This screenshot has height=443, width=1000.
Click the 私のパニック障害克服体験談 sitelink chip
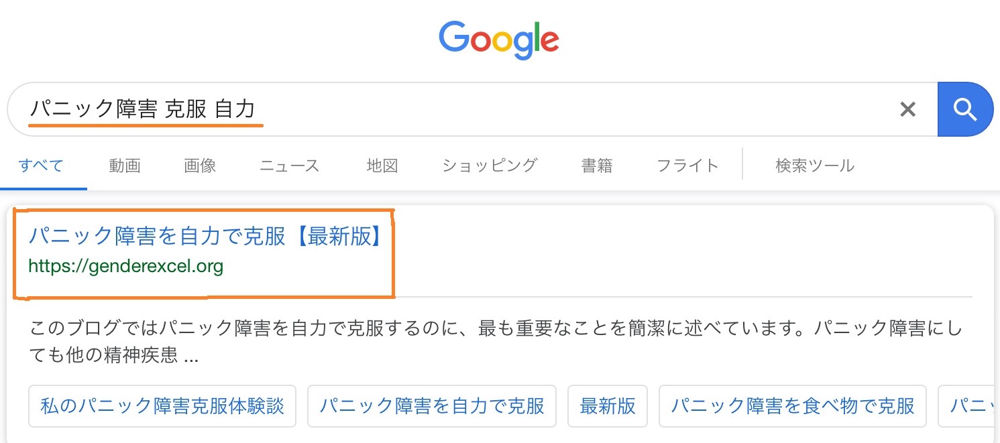point(162,405)
